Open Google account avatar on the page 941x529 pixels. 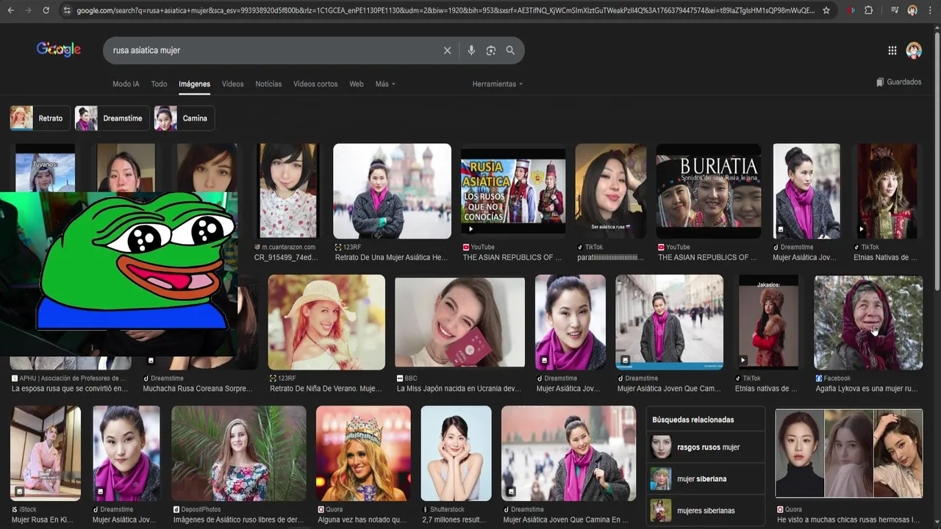tap(914, 51)
